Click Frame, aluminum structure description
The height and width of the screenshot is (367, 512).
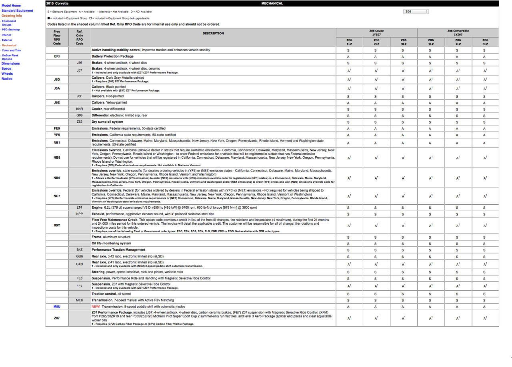point(111,237)
